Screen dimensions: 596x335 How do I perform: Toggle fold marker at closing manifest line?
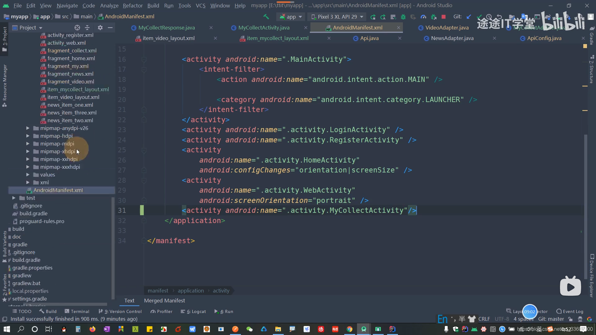144,241
